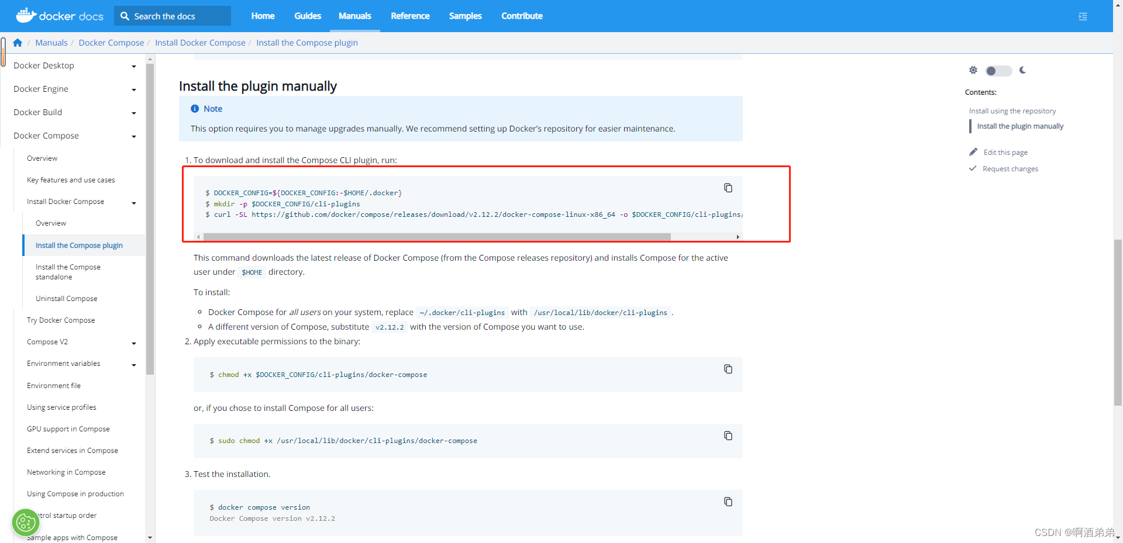
Task: Open Using Compose in production
Action: (75, 494)
